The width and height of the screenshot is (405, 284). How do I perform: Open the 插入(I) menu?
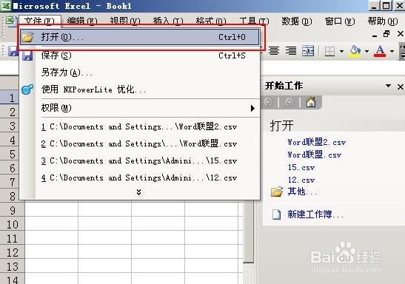(x=168, y=21)
